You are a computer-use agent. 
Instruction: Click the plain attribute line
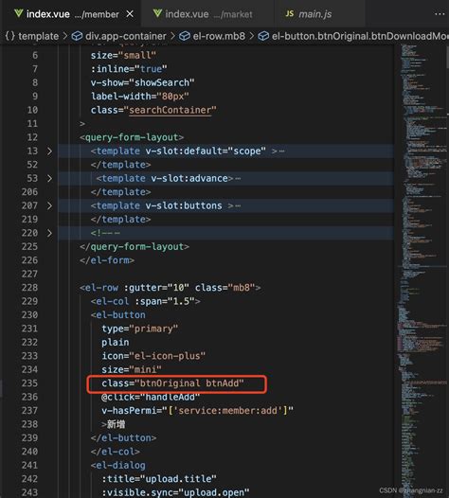pos(116,342)
